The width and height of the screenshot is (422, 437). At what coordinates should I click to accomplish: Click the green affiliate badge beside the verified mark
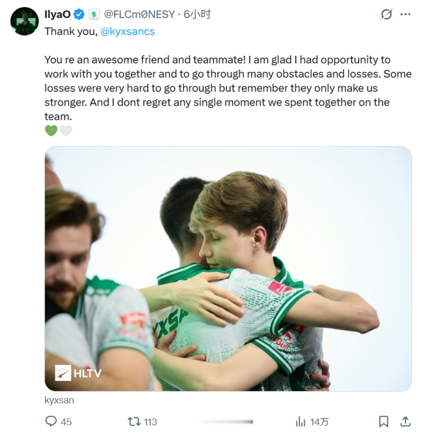tap(93, 15)
